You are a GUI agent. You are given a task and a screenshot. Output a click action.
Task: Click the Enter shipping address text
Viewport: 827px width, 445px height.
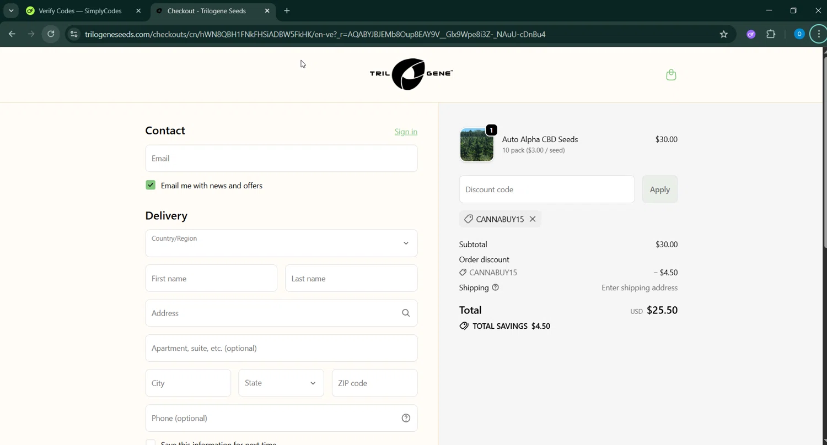(640, 287)
